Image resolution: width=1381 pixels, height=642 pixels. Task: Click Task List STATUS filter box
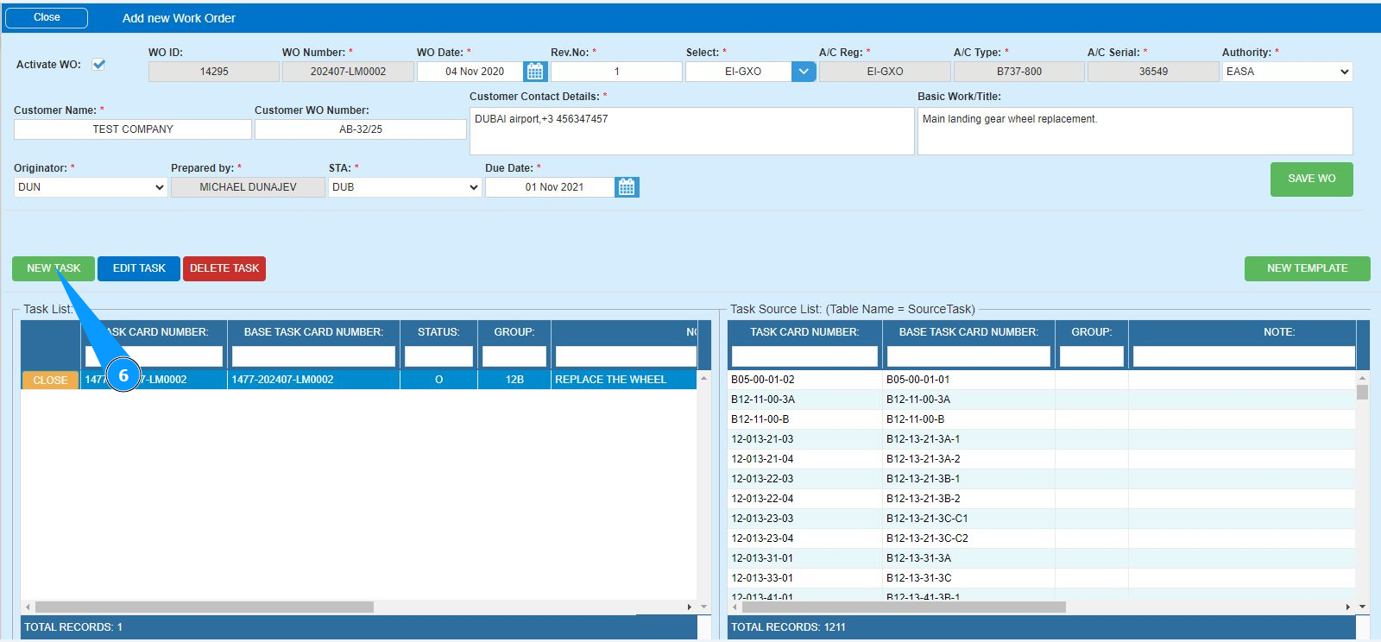[x=438, y=356]
